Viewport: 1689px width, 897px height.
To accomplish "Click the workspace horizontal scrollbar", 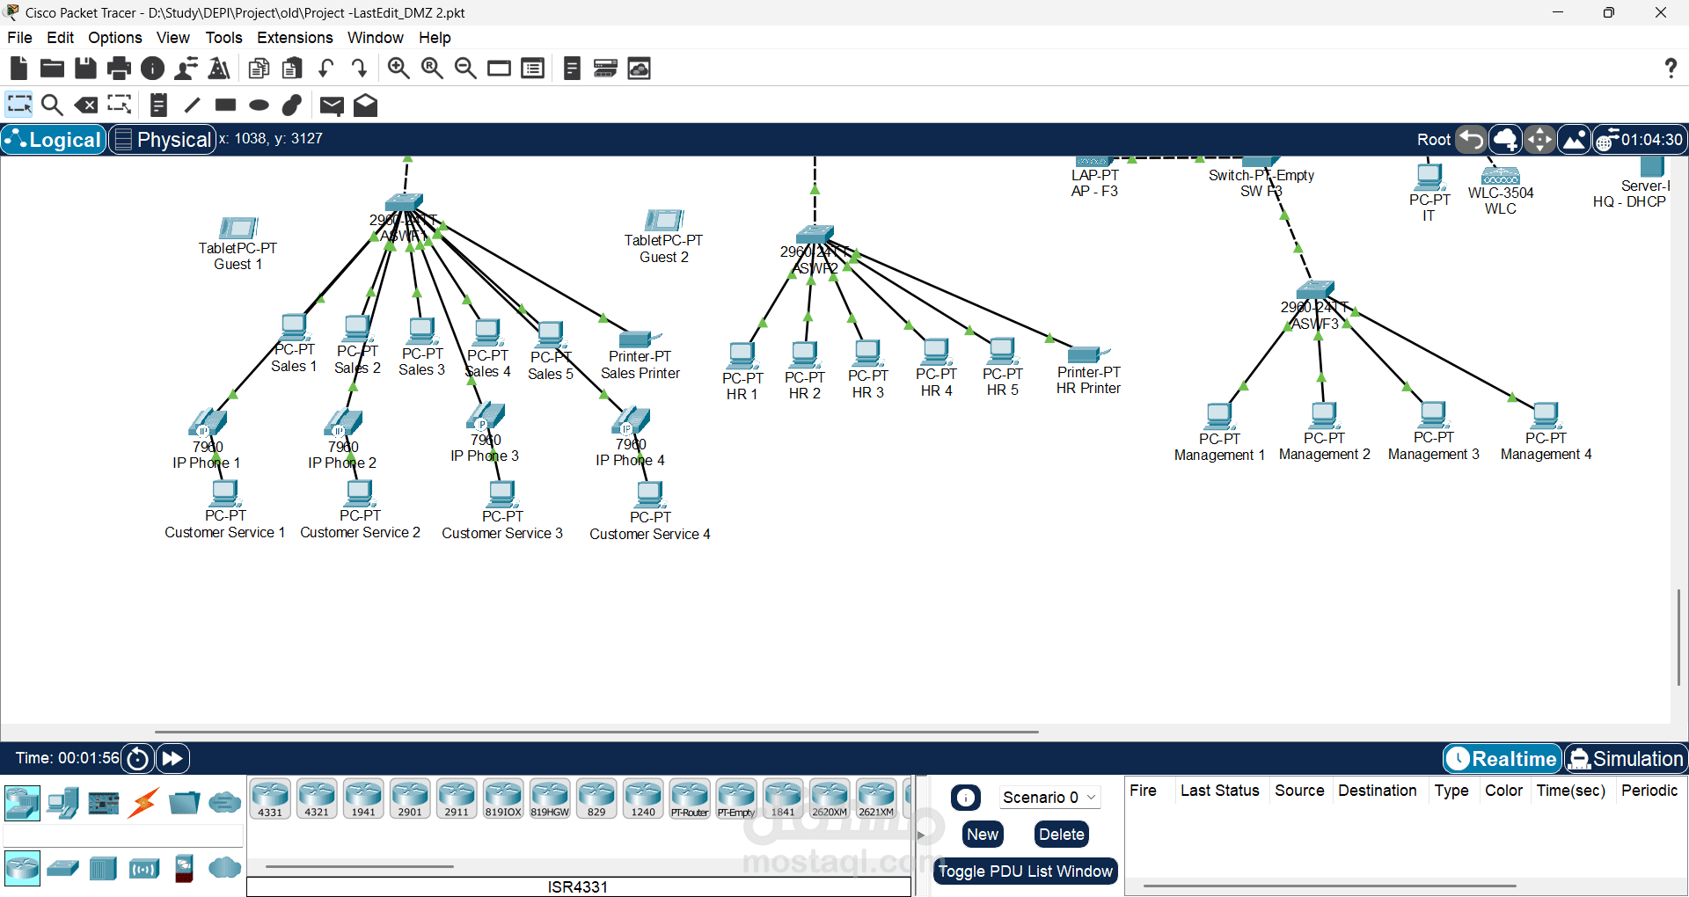I will point(596,731).
